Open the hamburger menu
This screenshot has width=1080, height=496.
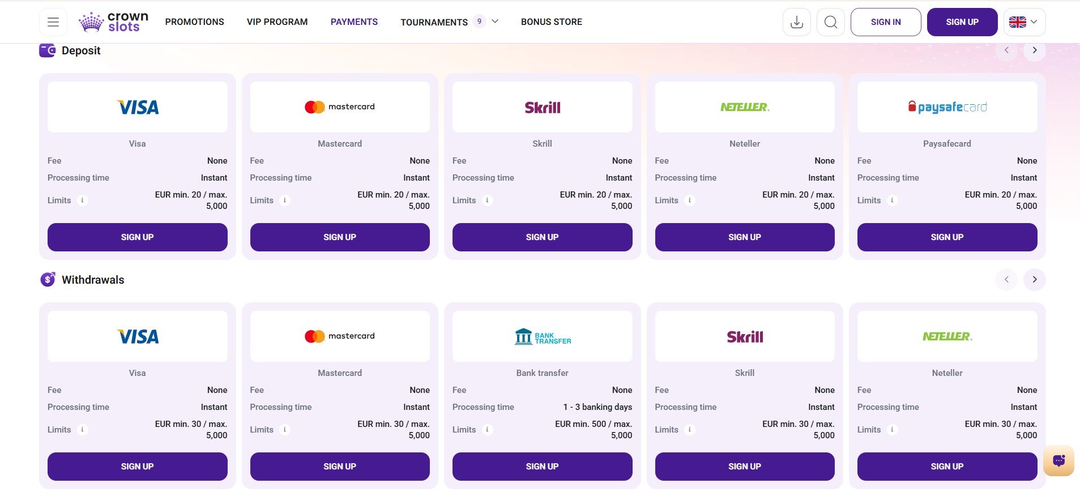53,22
